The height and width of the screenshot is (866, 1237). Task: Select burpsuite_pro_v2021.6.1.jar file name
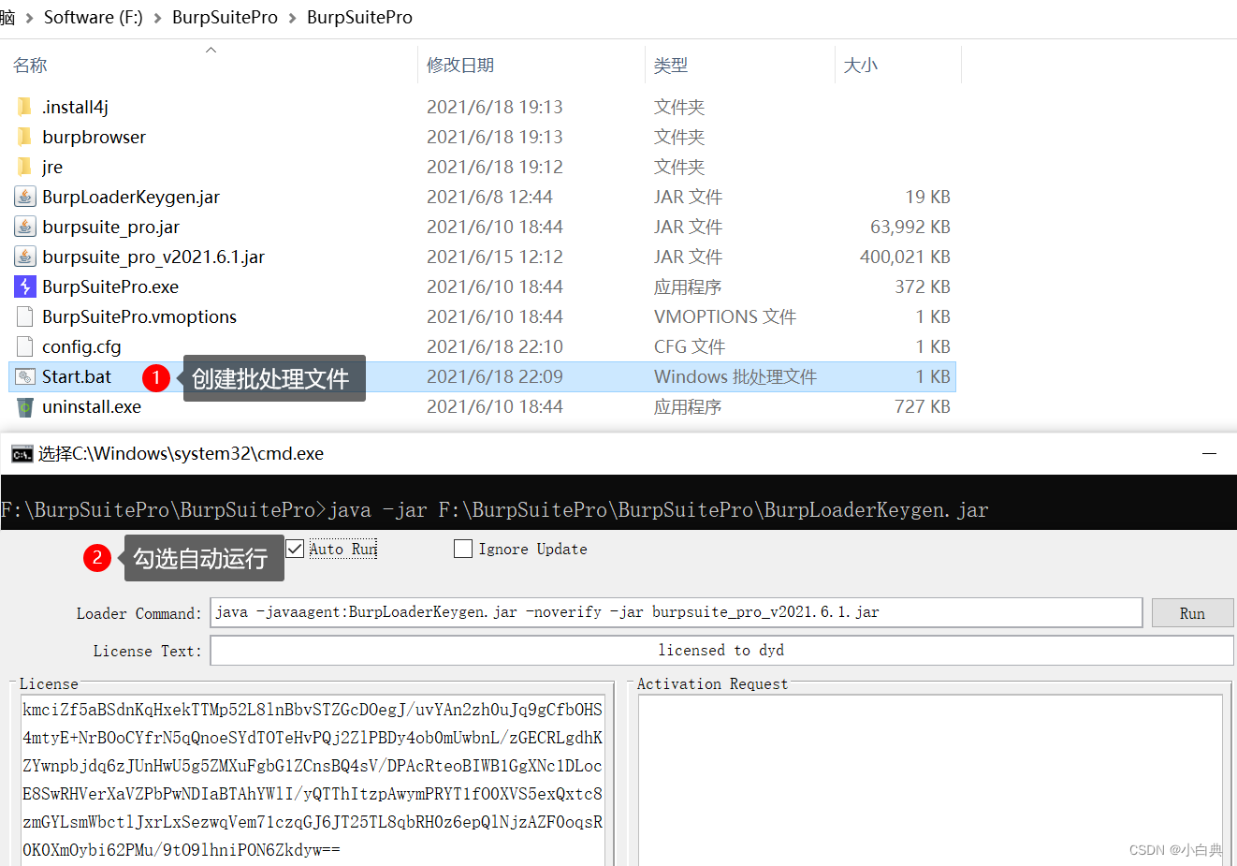[153, 257]
